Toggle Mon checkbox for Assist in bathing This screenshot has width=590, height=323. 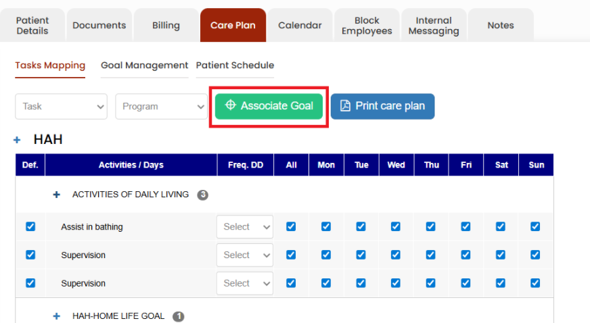[x=326, y=226]
